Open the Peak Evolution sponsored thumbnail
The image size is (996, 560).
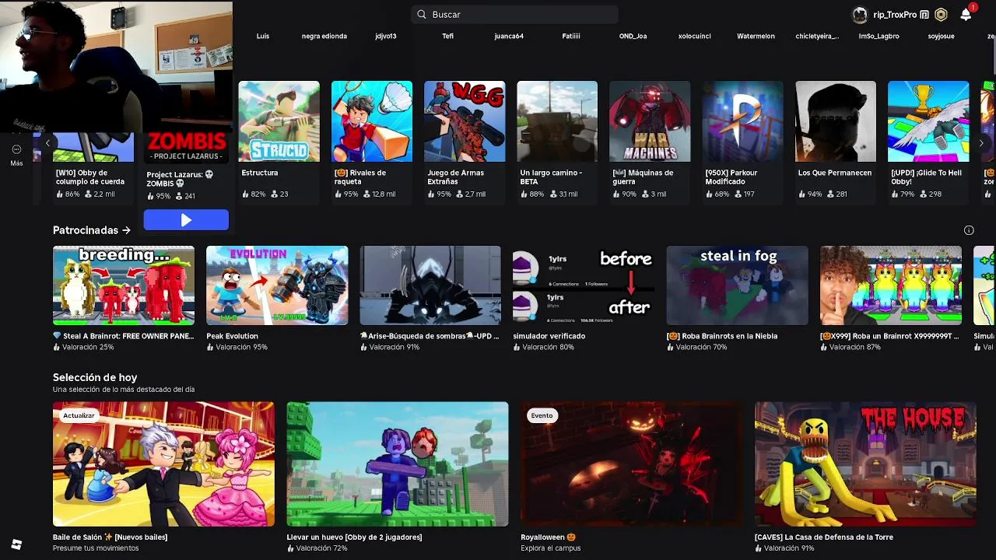pos(277,285)
